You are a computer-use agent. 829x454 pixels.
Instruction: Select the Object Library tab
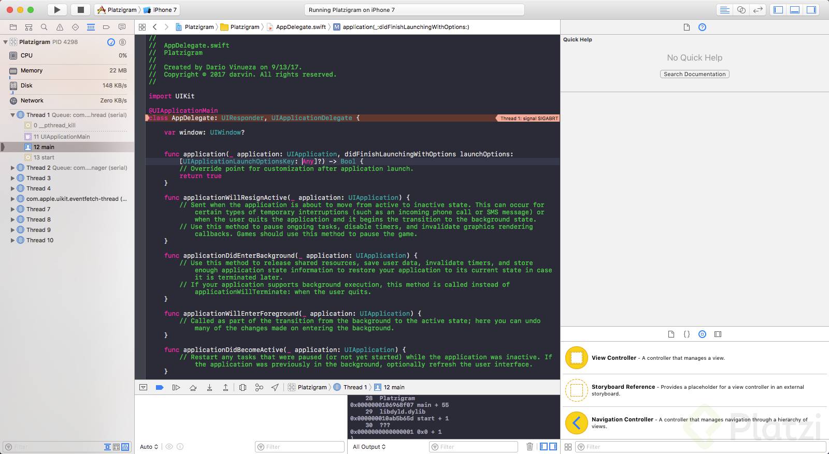702,334
